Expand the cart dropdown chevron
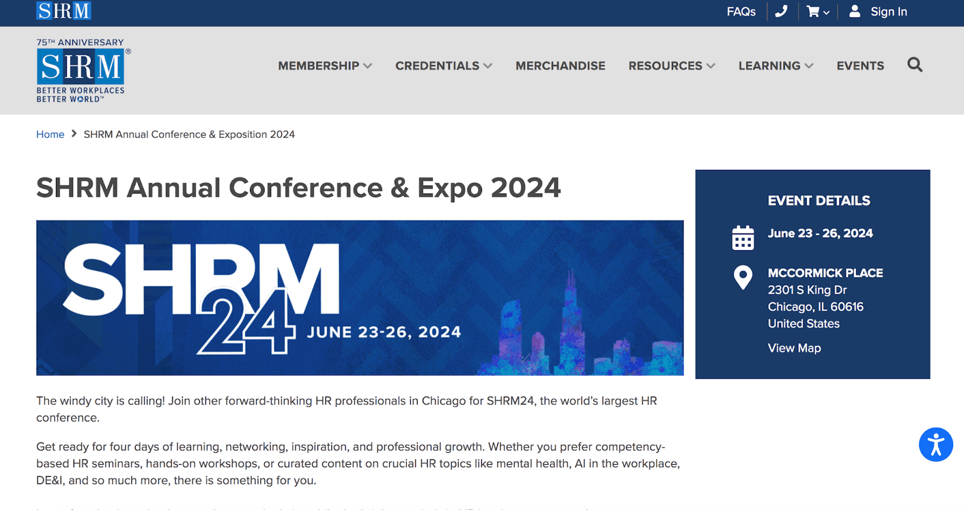Image resolution: width=964 pixels, height=510 pixels. coord(827,13)
